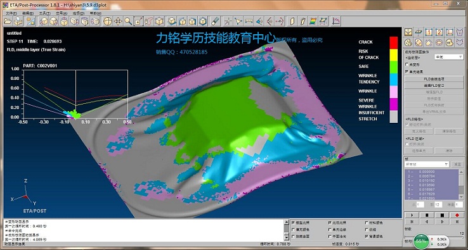Select frame 1 with time 0.000000
468x250 pixels.
point(432,172)
